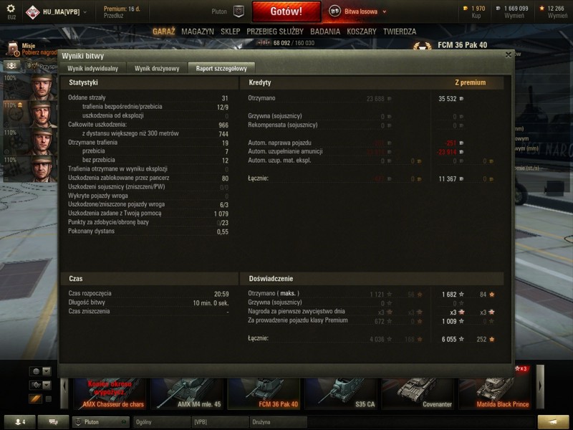Open the Bitwa losowa battle type dropdown

point(358,11)
